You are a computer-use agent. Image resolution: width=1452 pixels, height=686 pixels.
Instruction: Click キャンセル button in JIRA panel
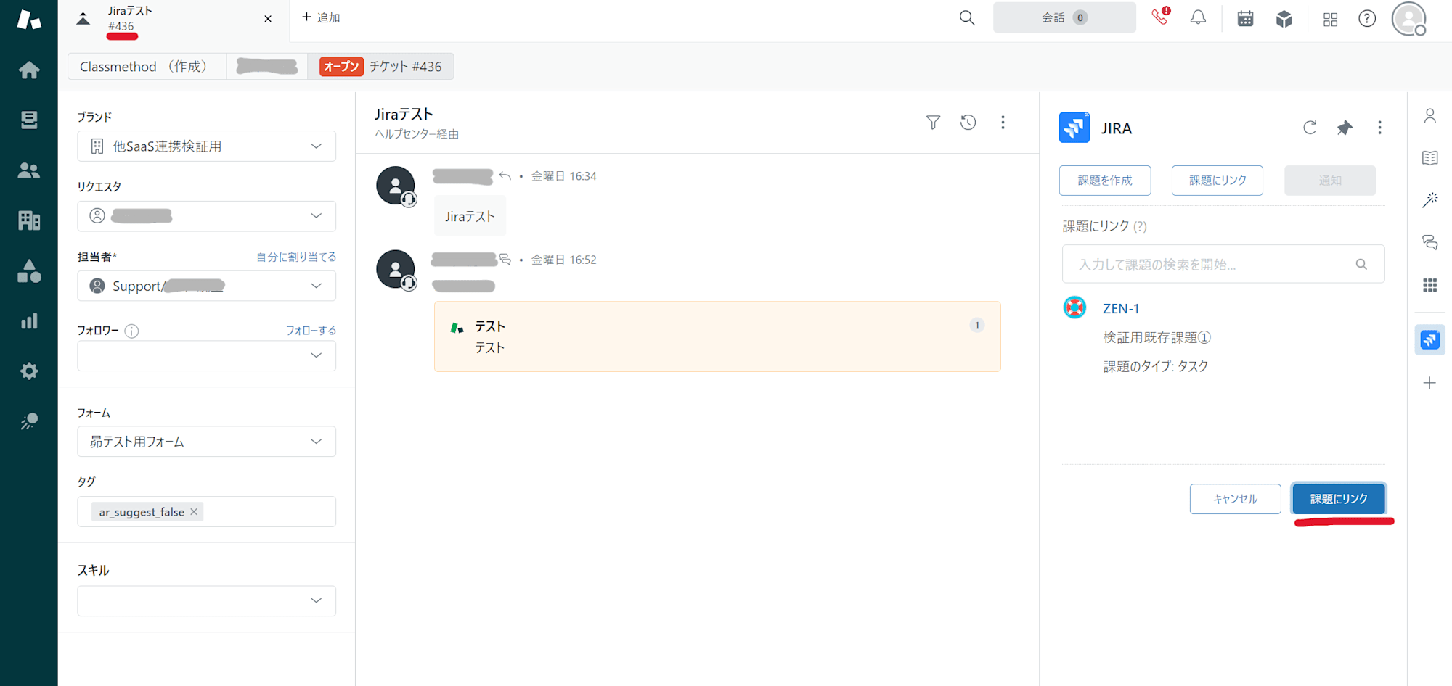(x=1235, y=499)
